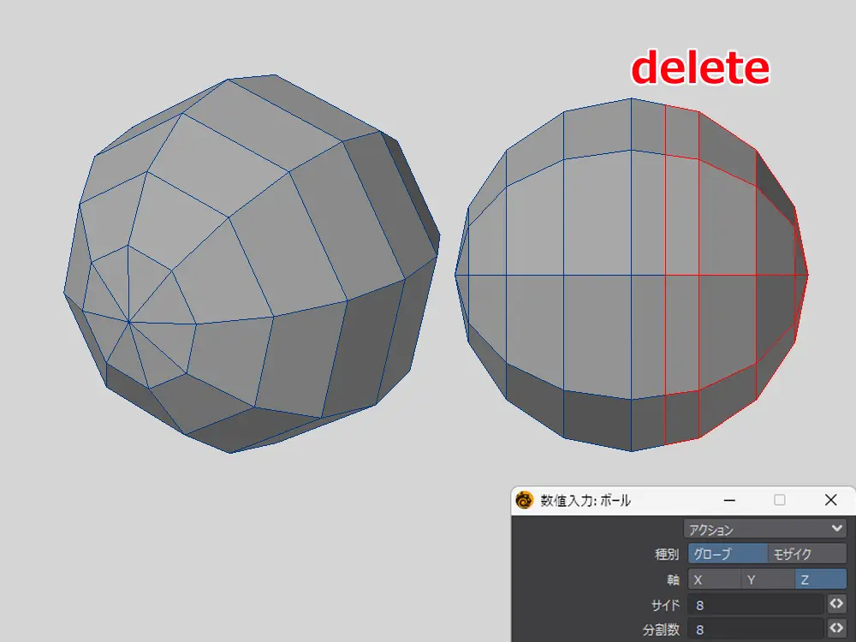Click the 分割数 value field
Screen dimensions: 856x642
[x=755, y=630]
